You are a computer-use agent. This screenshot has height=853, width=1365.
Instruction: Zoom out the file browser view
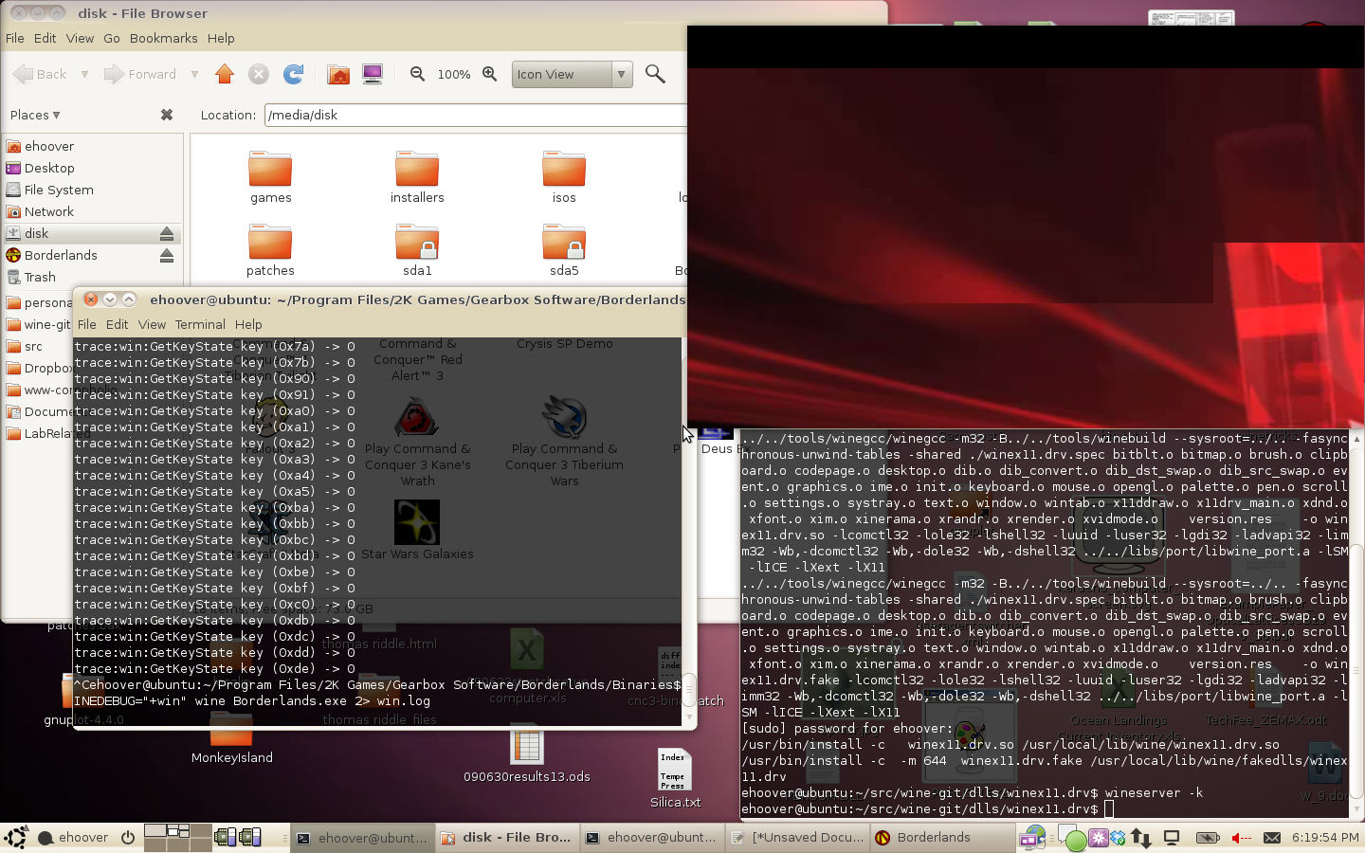point(417,74)
